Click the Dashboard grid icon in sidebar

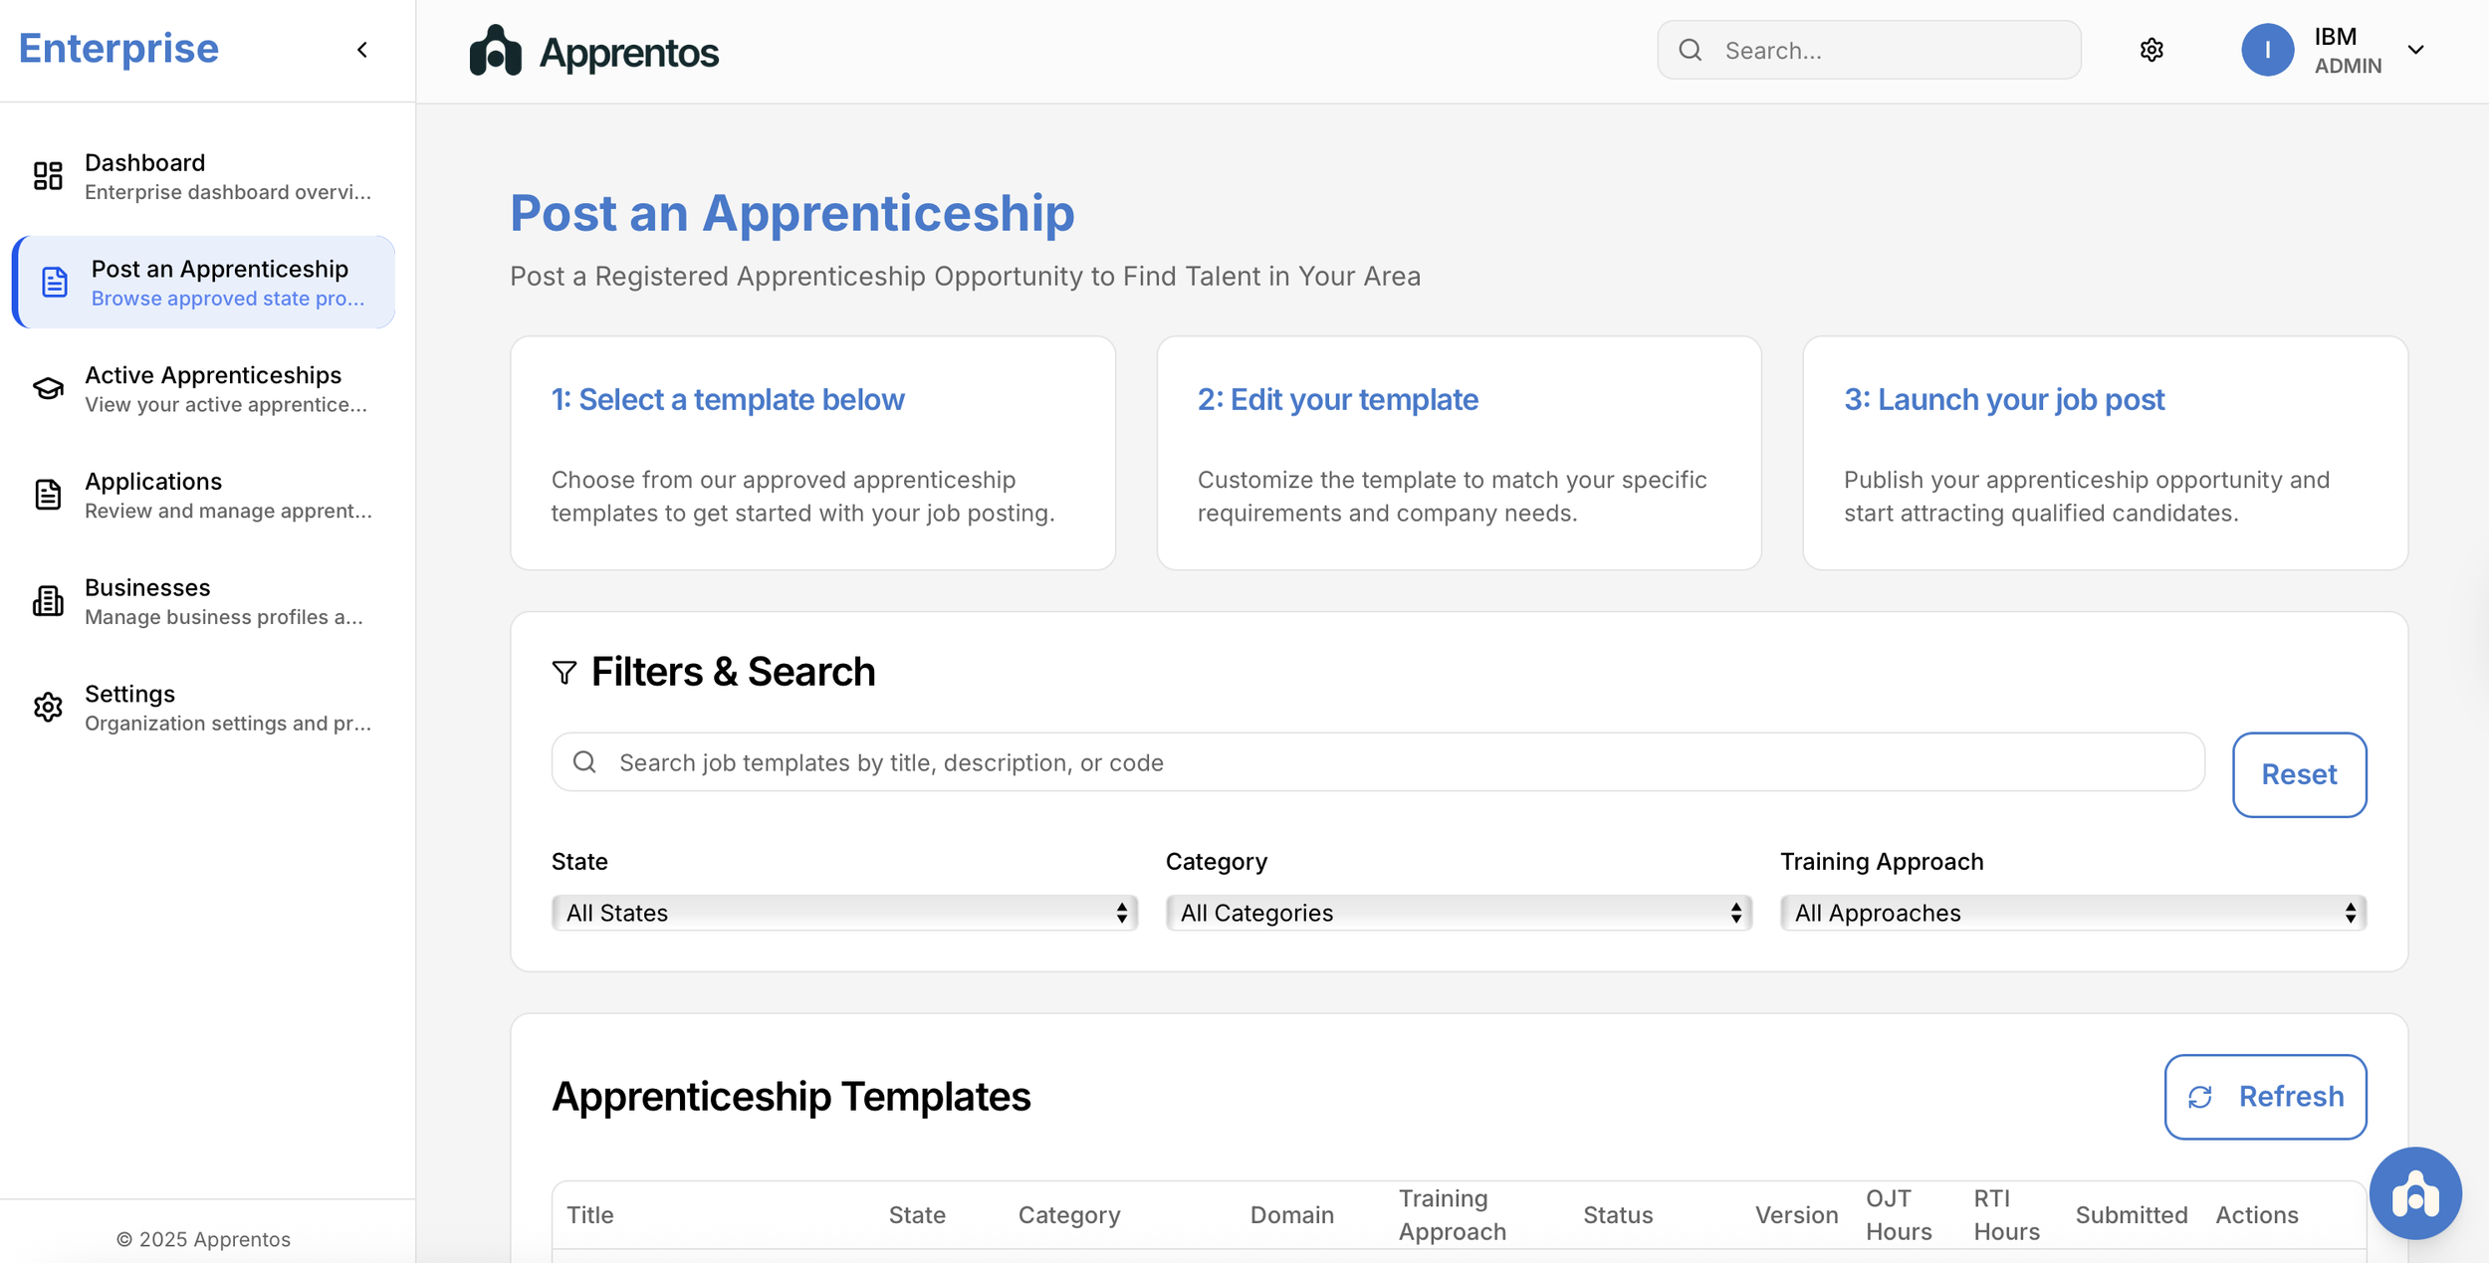click(x=48, y=176)
